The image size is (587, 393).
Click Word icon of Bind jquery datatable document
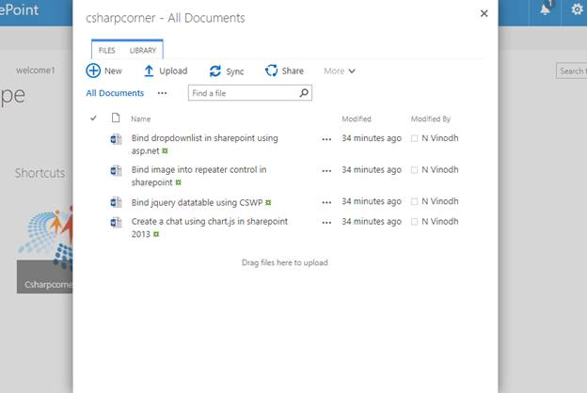point(116,202)
